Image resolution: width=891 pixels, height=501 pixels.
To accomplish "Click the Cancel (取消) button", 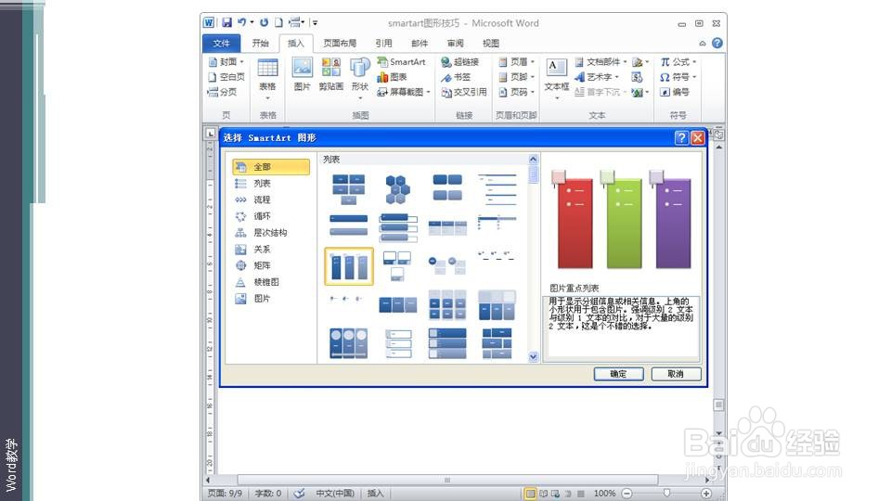I will [x=676, y=374].
